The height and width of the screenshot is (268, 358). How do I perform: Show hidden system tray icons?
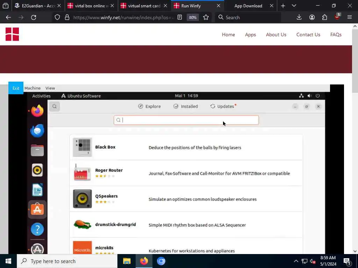(296, 261)
